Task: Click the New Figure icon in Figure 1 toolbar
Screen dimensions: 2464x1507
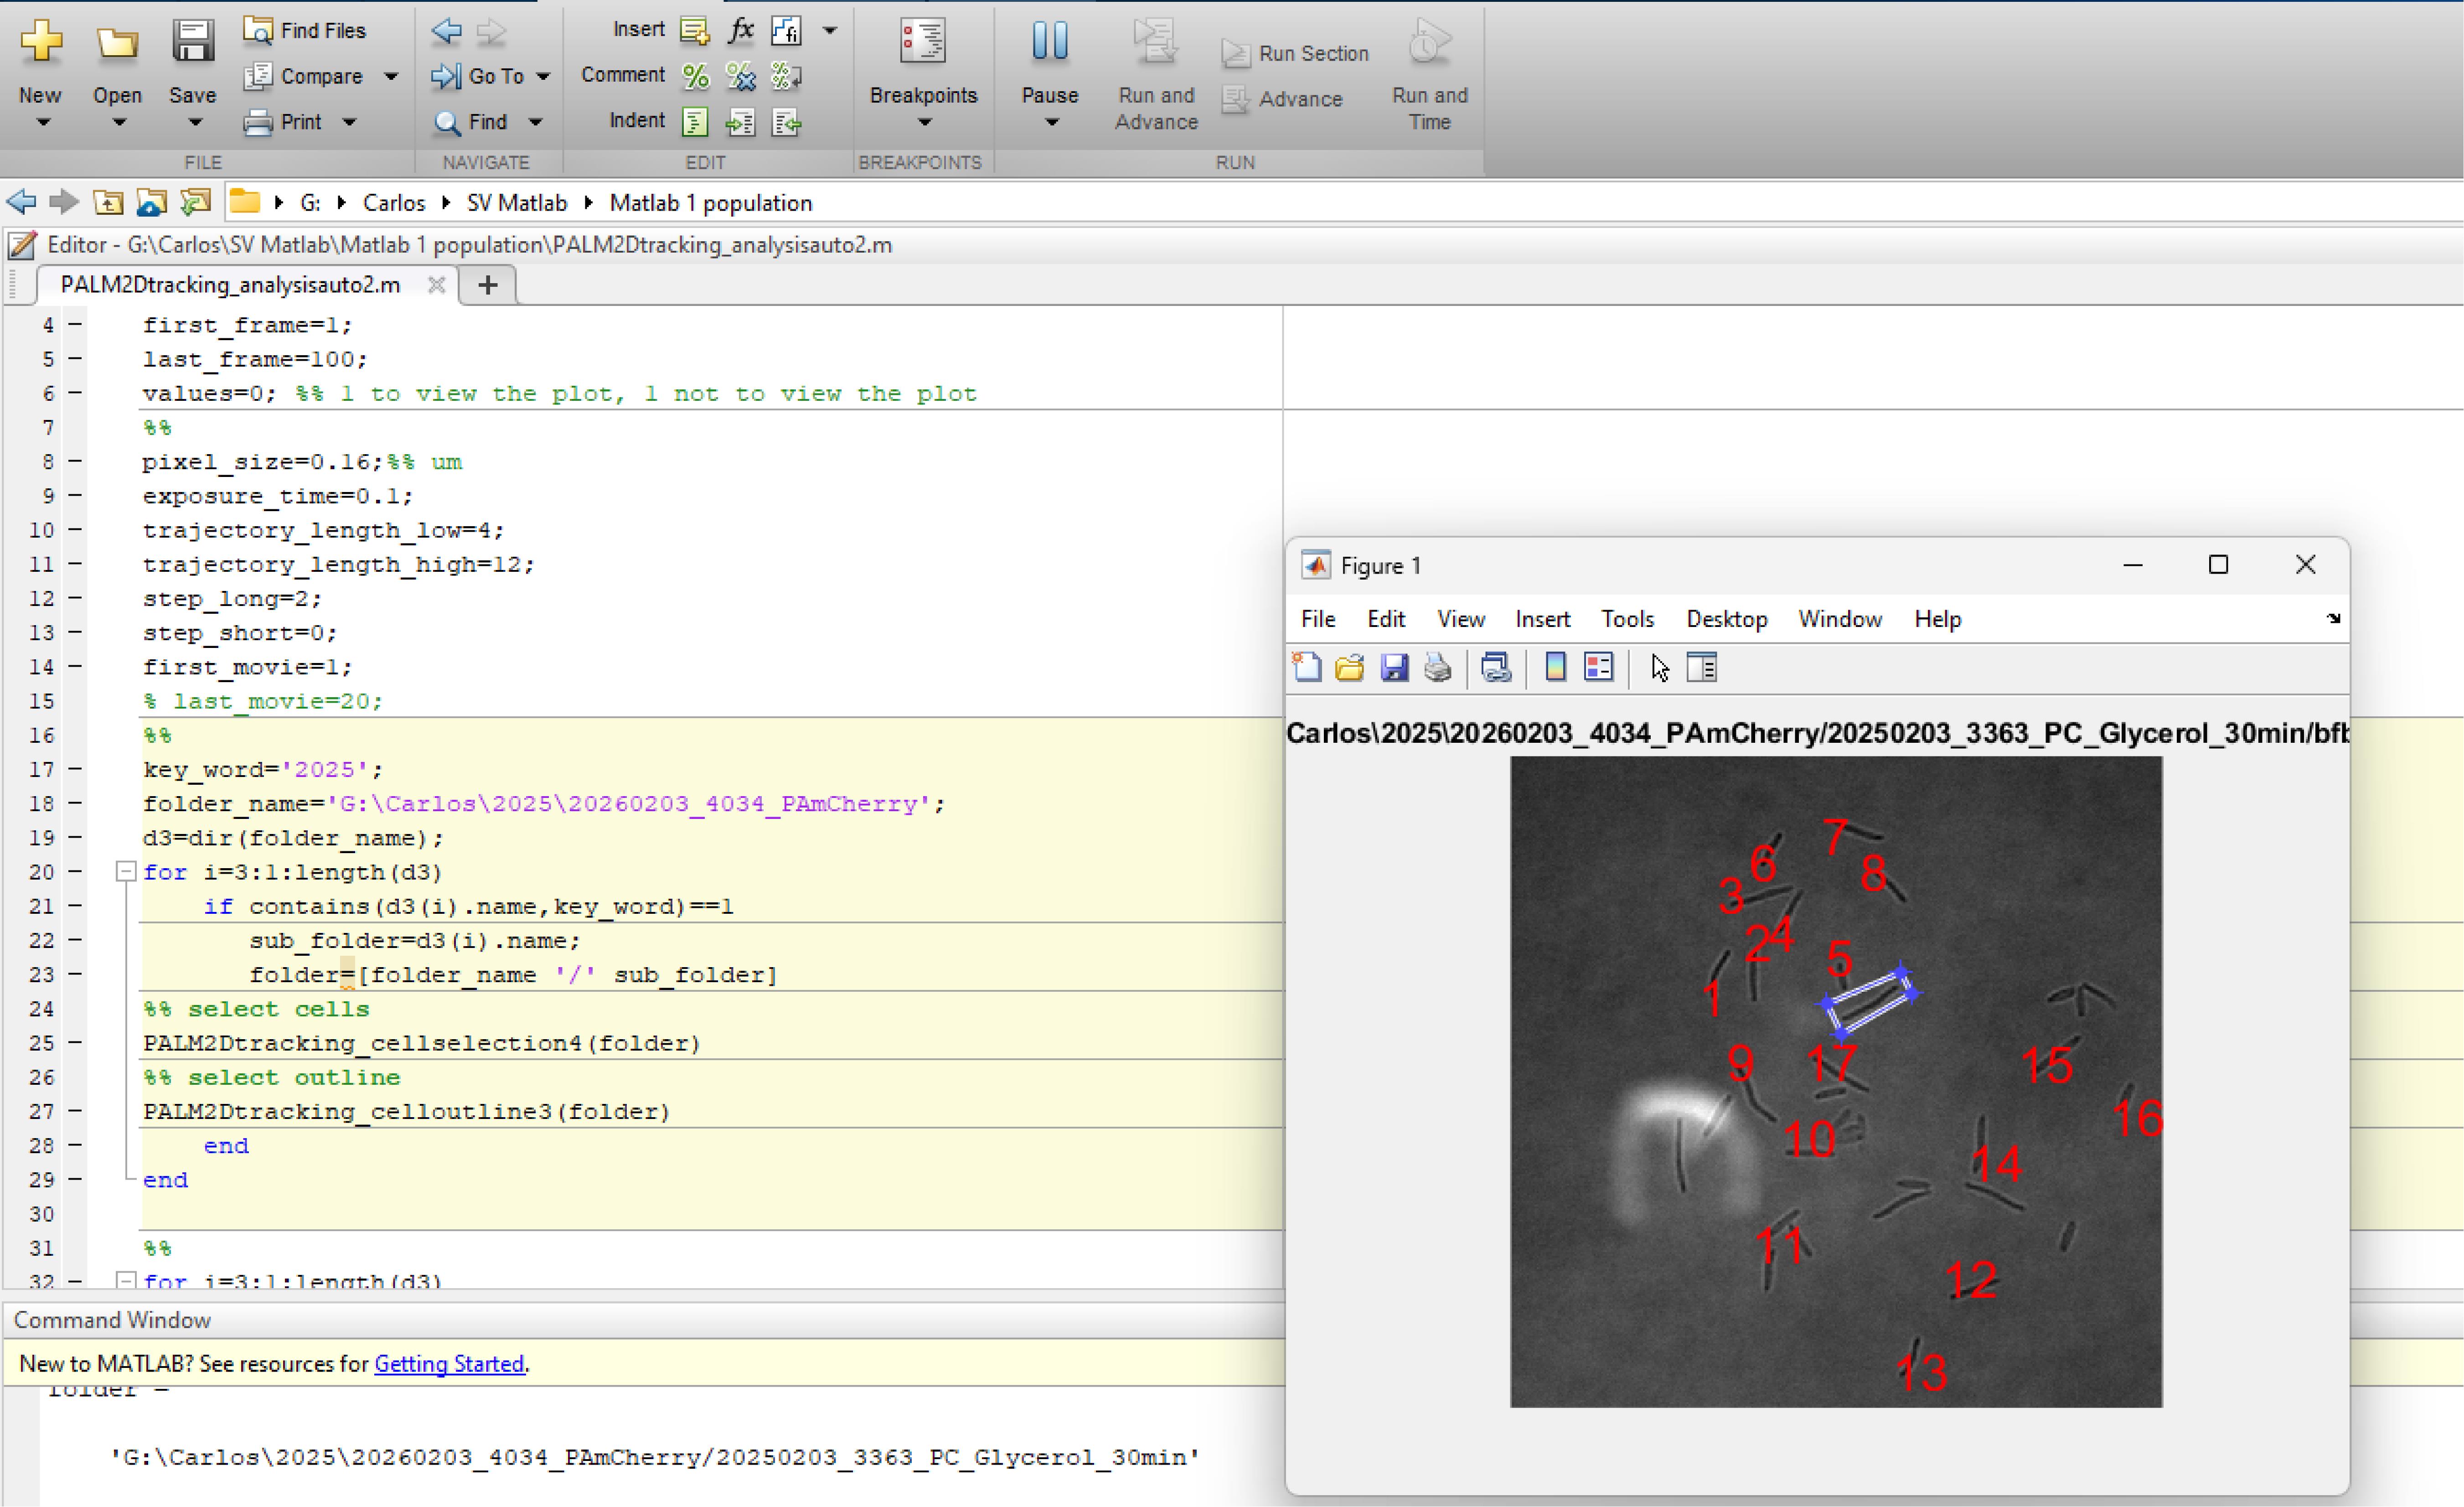Action: pos(1307,667)
